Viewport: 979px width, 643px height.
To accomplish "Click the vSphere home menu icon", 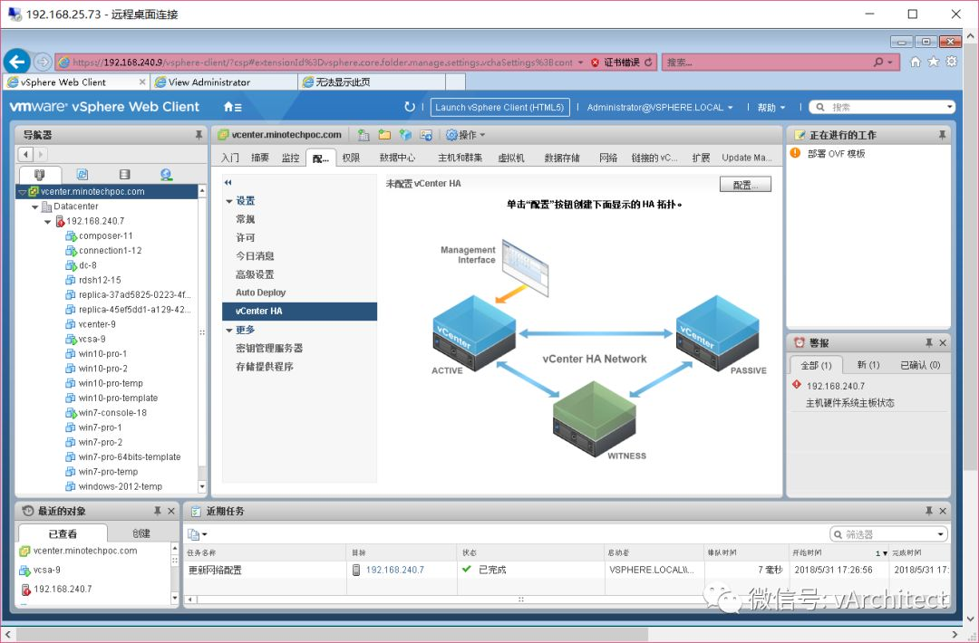I will (x=233, y=107).
